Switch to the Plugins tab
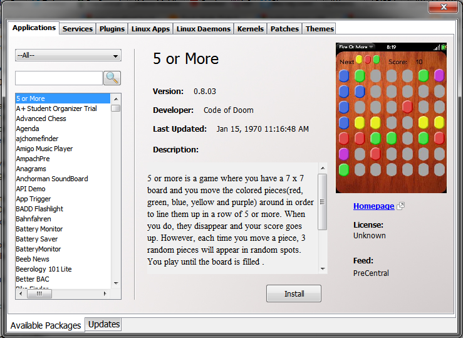This screenshot has height=338, width=463. (x=112, y=29)
